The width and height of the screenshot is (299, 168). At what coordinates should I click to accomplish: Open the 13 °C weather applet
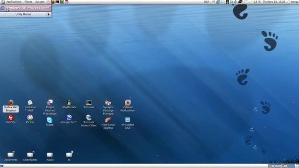click(255, 2)
